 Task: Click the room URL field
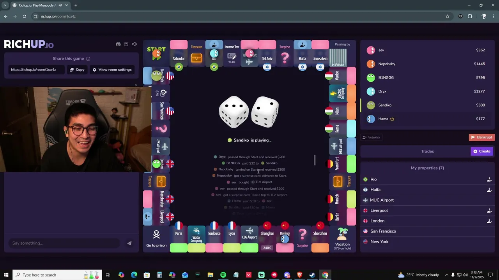pyautogui.click(x=37, y=70)
